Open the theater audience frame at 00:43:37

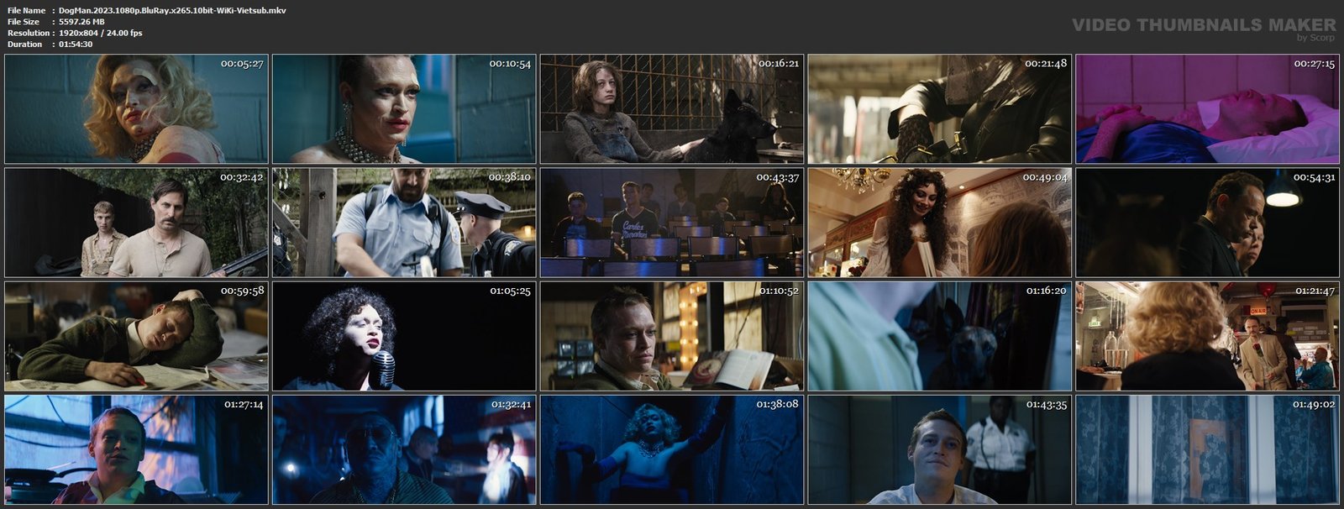click(672, 223)
